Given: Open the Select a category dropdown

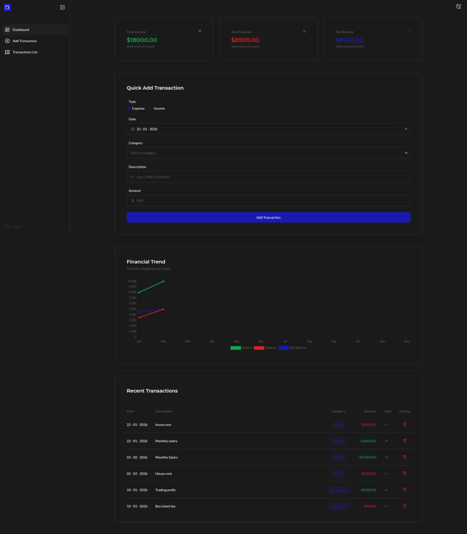Looking at the screenshot, I should (x=268, y=152).
